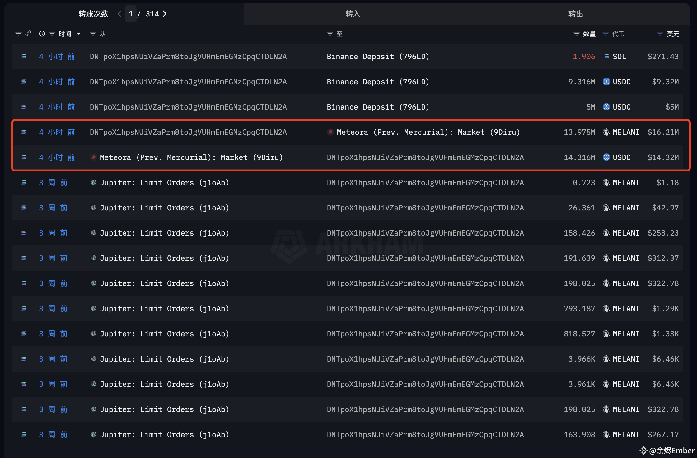Sort by 美元 USD column header
Viewport: 697px width, 458px height.
coord(673,34)
